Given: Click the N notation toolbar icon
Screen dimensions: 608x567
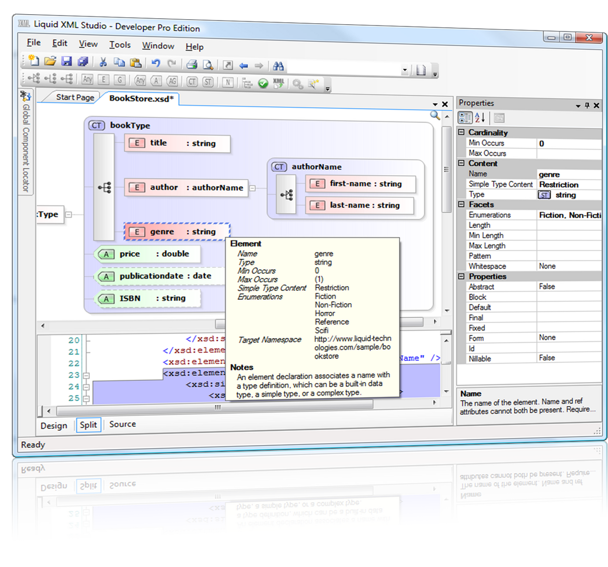Looking at the screenshot, I should click(x=228, y=83).
